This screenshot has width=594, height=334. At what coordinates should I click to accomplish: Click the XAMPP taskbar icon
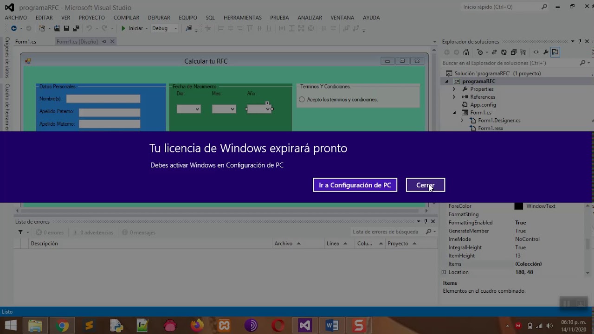pyautogui.click(x=224, y=326)
